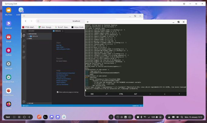Expand quick settings with the up arrow

click(160, 117)
